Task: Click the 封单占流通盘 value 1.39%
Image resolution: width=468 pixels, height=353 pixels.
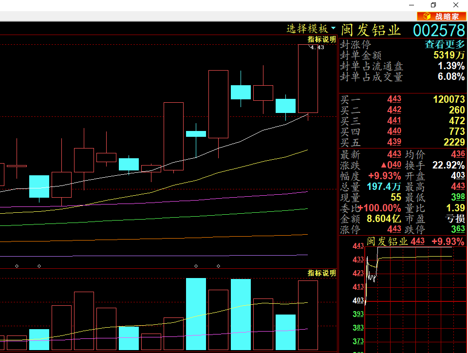Action: point(451,66)
